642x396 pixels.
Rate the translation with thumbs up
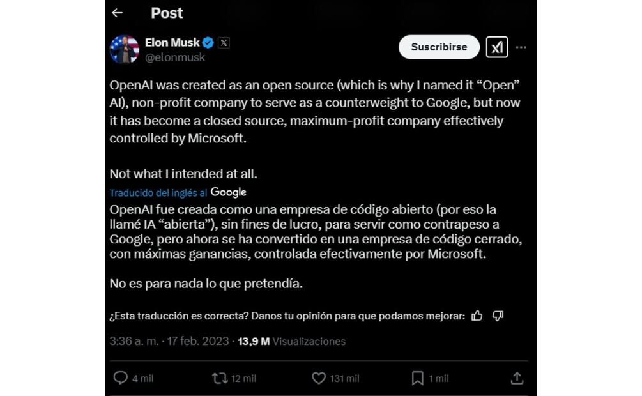[x=477, y=316]
